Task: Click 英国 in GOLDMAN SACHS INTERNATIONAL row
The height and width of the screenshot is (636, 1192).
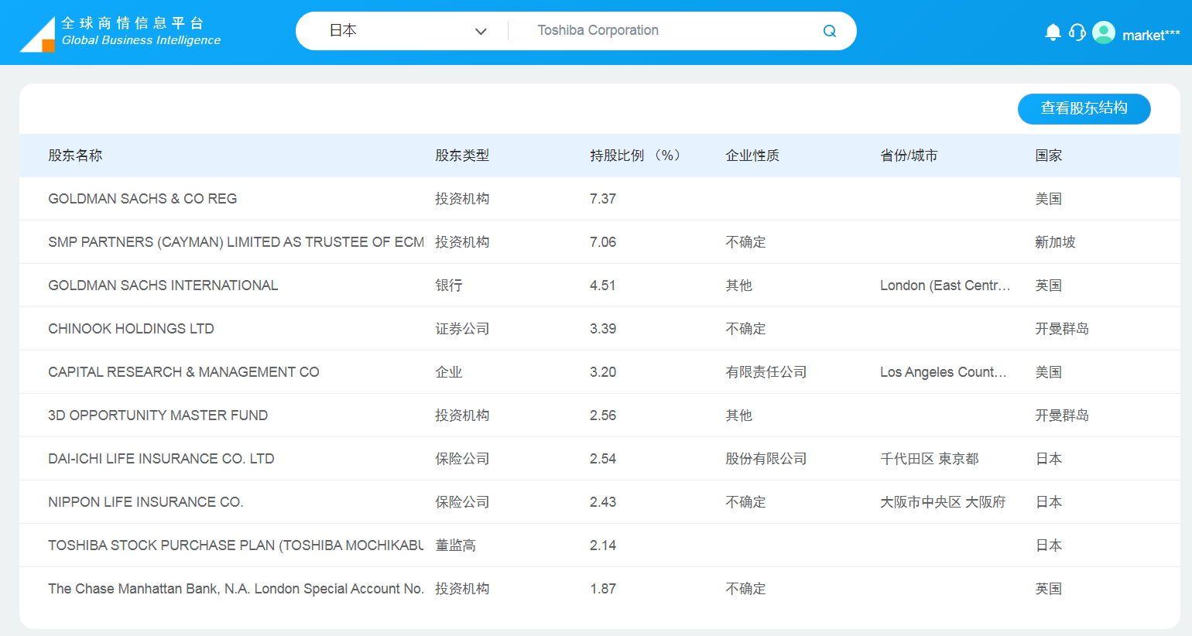Action: tap(1049, 286)
